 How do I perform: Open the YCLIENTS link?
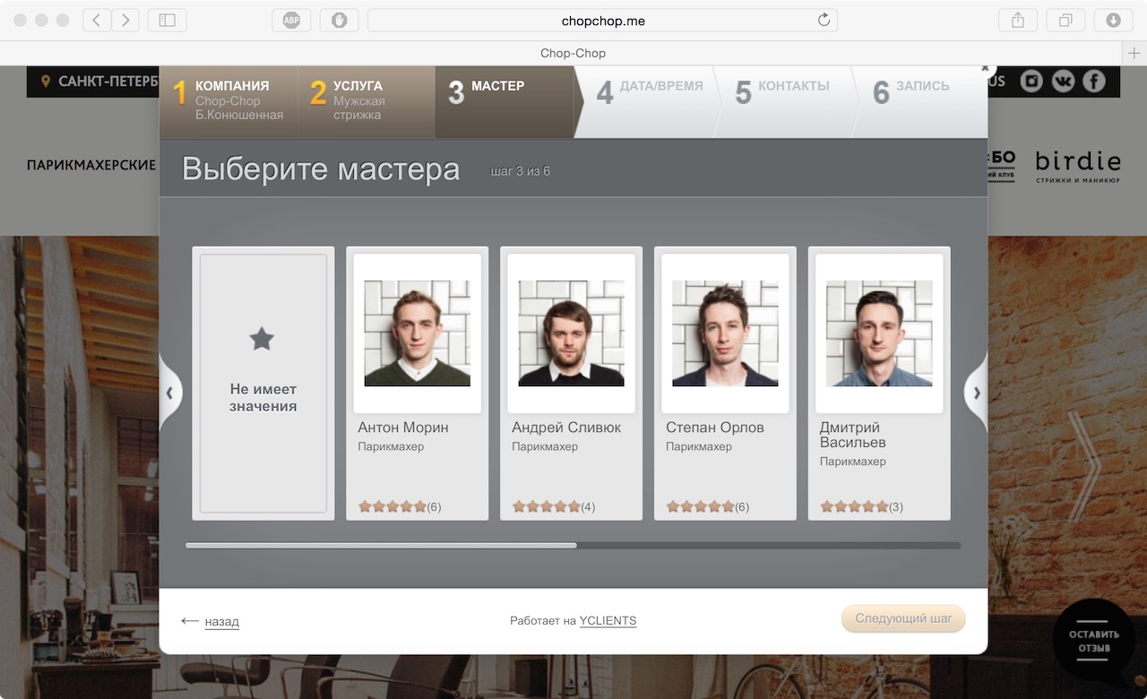[x=608, y=620]
